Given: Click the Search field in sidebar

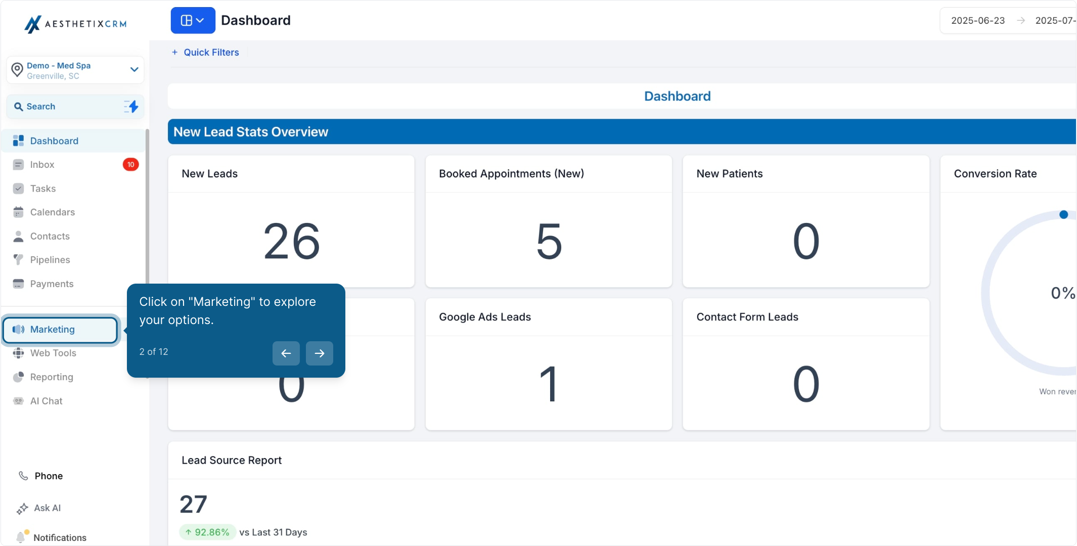Looking at the screenshot, I should click(x=75, y=107).
